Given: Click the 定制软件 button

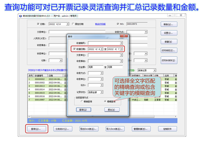Looking at the screenshot, I should [x=168, y=129].
